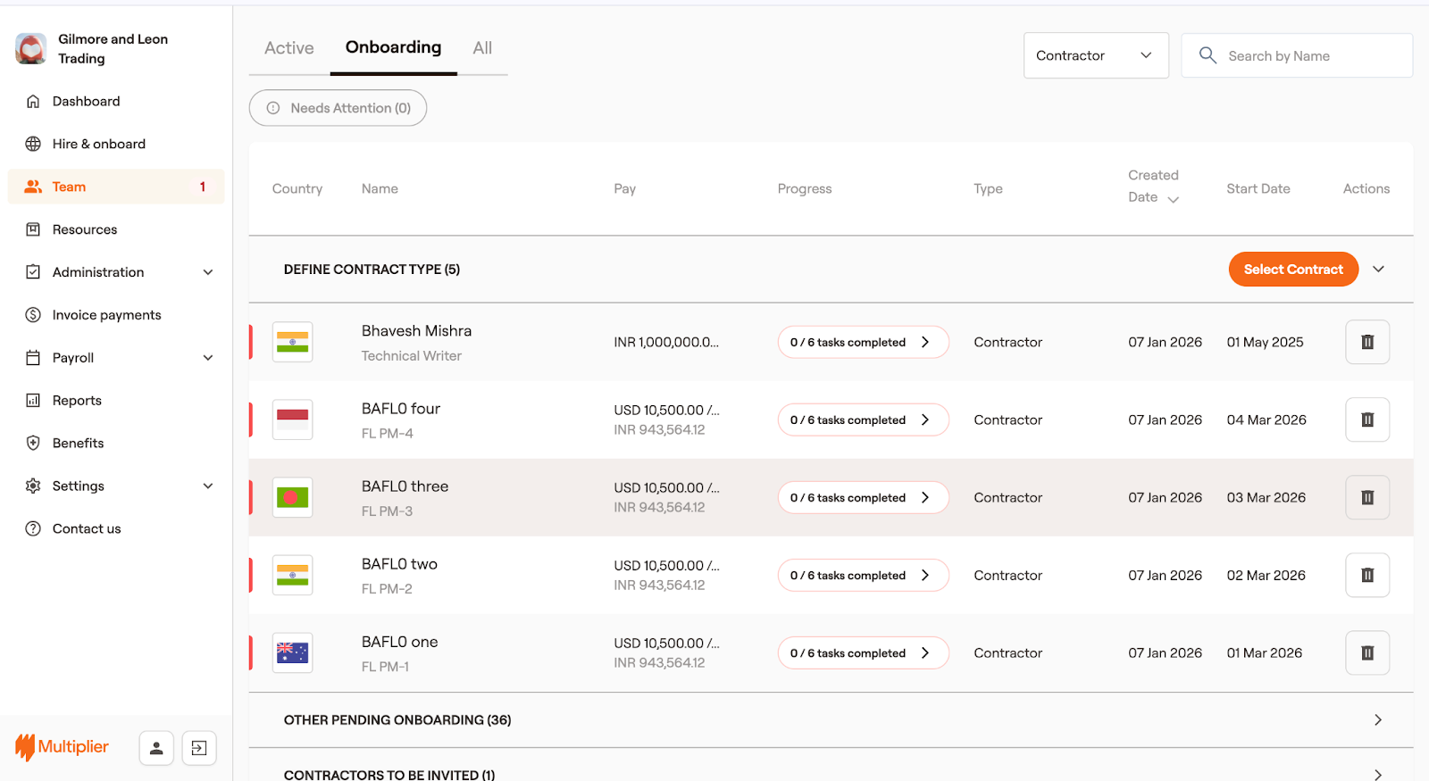
Task: Open the Multiplier logo at the bottom
Action: (x=63, y=747)
